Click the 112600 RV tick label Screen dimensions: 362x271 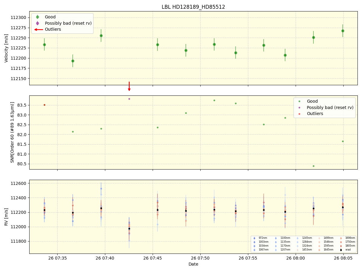click(19, 184)
